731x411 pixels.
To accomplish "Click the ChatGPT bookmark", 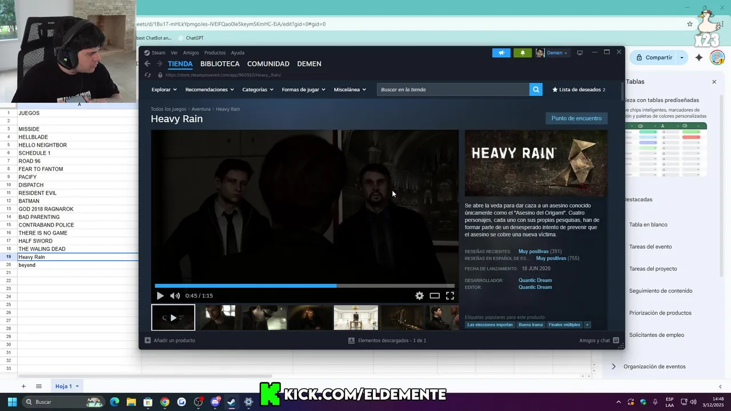I will click(191, 38).
